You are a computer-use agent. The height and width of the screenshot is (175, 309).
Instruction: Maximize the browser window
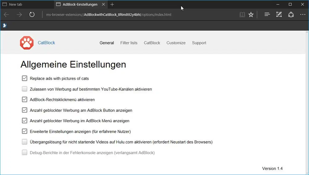290,4
